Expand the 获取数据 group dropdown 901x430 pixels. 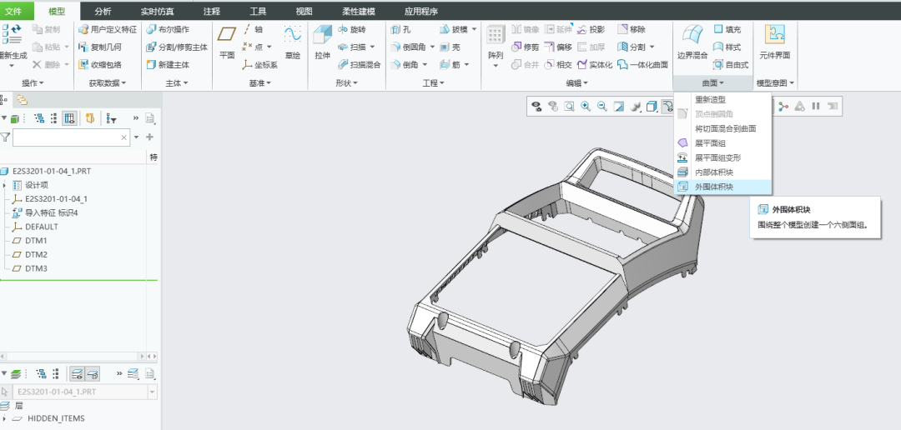pyautogui.click(x=108, y=83)
